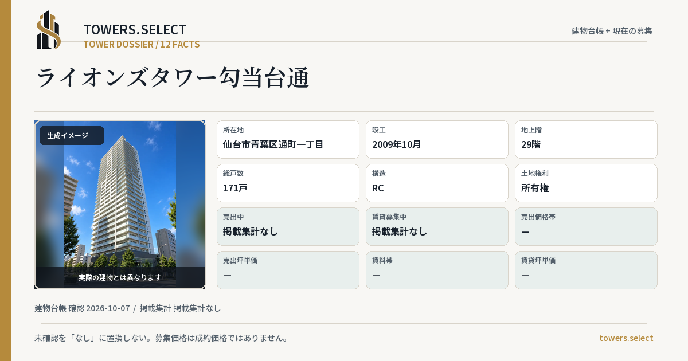This screenshot has height=361, width=688.
Task: Click the 売出中 card with 掲載集計なし
Action: point(288,226)
